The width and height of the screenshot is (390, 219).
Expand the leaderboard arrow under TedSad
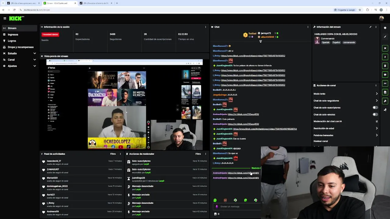click(x=261, y=41)
